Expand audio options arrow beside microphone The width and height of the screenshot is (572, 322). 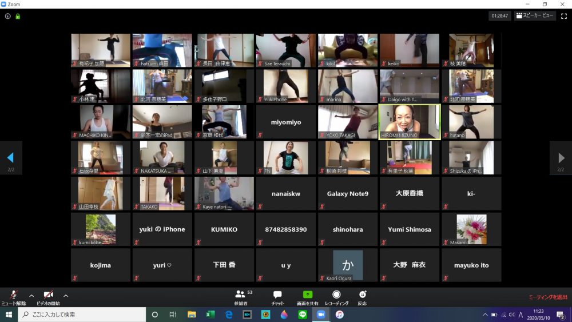(31, 296)
